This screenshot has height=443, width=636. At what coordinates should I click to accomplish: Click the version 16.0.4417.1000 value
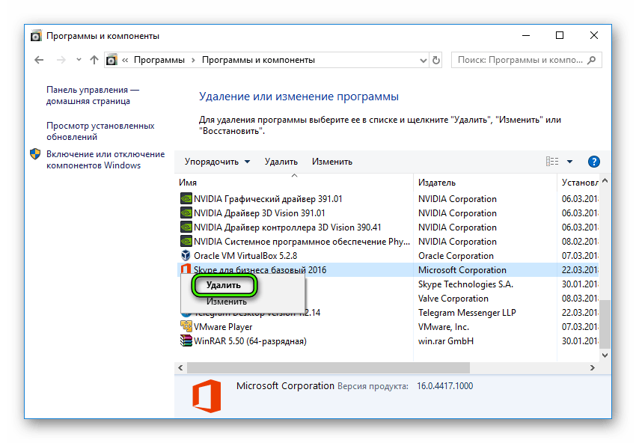click(445, 386)
